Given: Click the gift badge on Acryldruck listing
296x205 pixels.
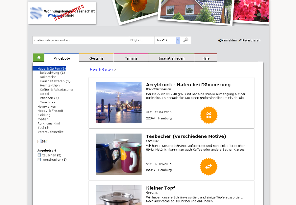Looking at the screenshot, I should click(209, 115).
